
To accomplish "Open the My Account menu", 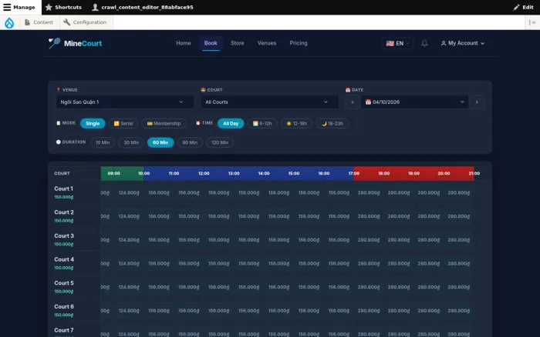I will (x=463, y=43).
